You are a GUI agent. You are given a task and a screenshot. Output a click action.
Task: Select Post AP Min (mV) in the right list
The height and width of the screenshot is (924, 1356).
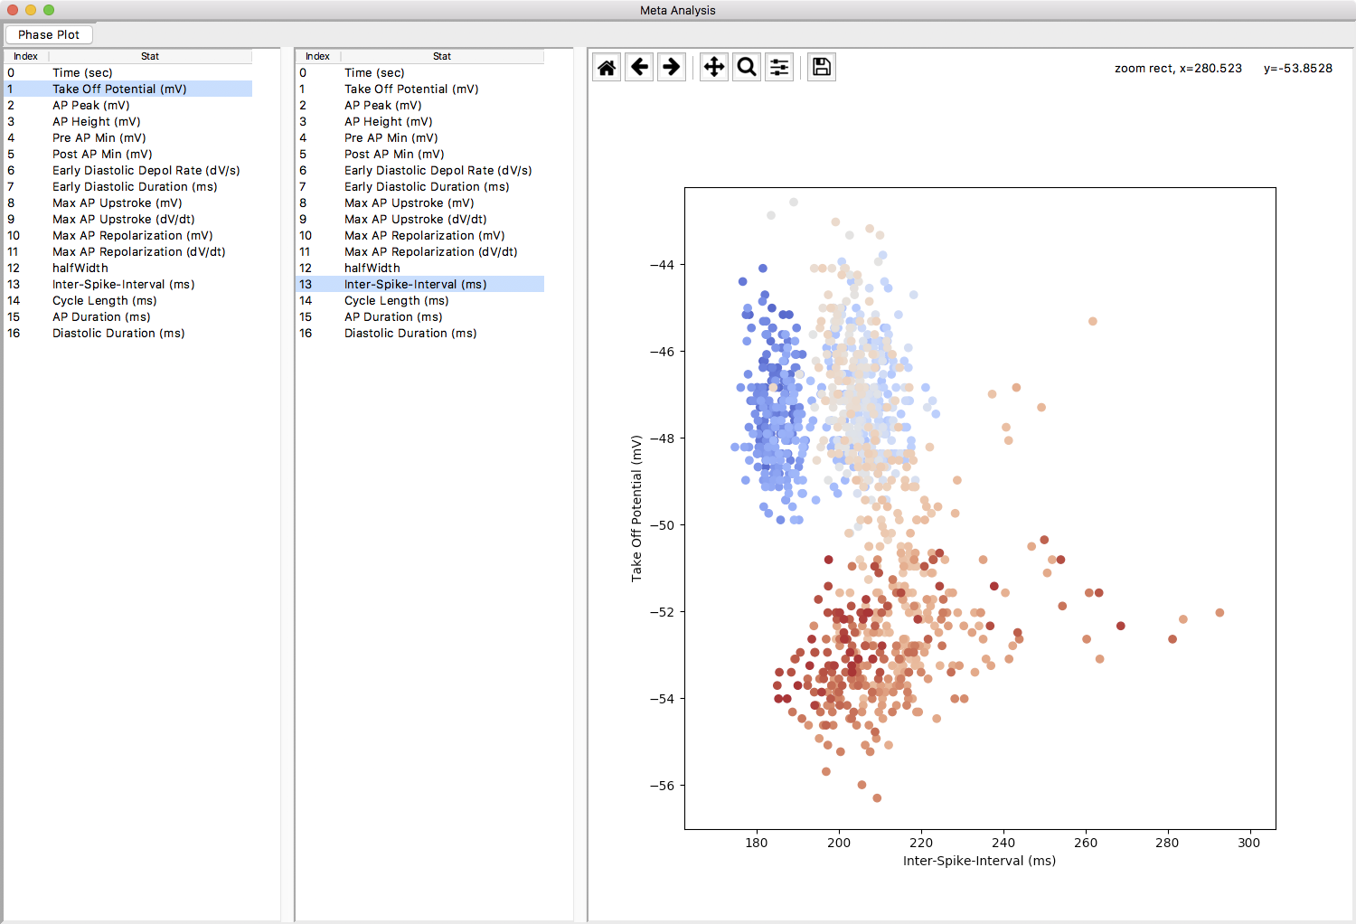click(419, 154)
